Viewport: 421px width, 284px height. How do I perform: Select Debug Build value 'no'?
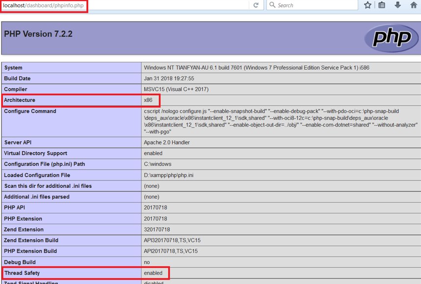click(x=147, y=262)
